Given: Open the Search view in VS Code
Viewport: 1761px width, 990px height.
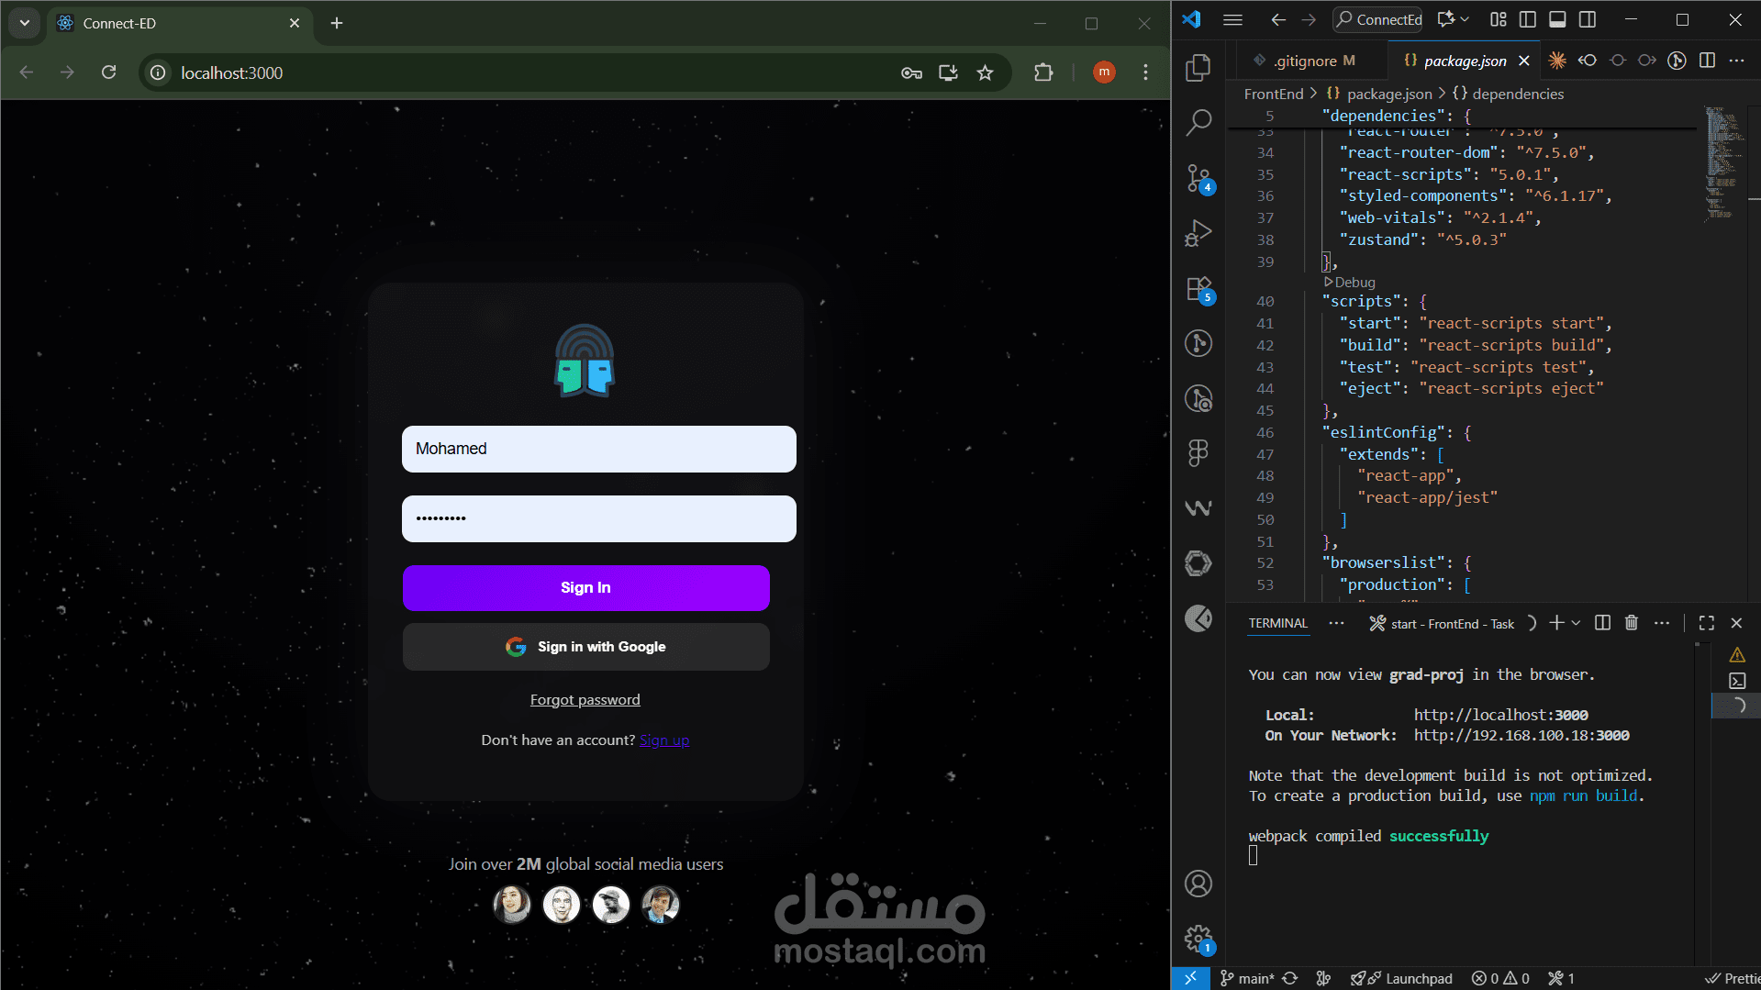Looking at the screenshot, I should click(x=1198, y=122).
